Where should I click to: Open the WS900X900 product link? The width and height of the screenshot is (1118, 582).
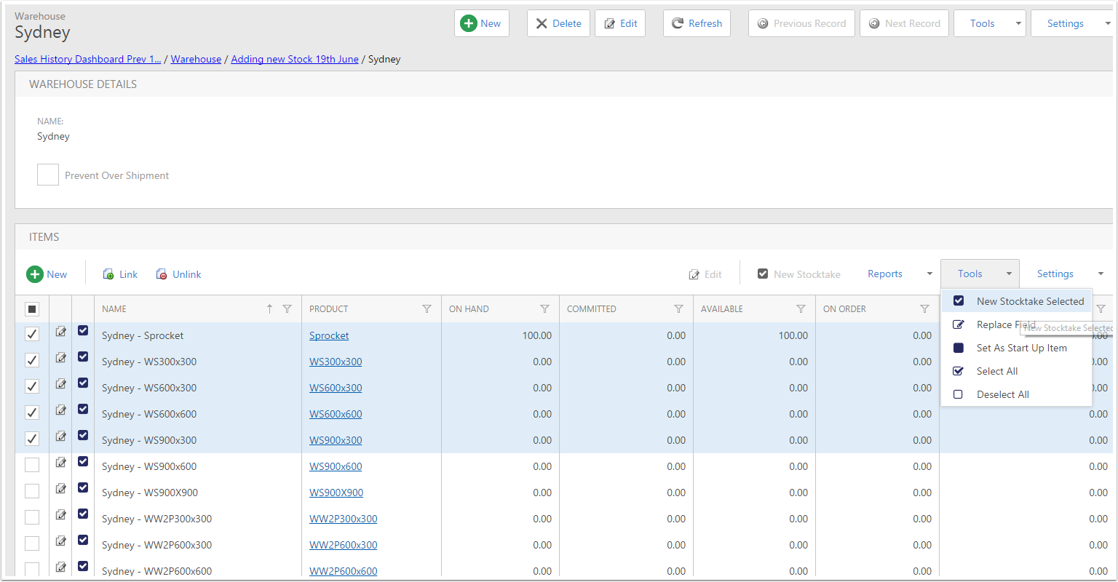tap(336, 493)
